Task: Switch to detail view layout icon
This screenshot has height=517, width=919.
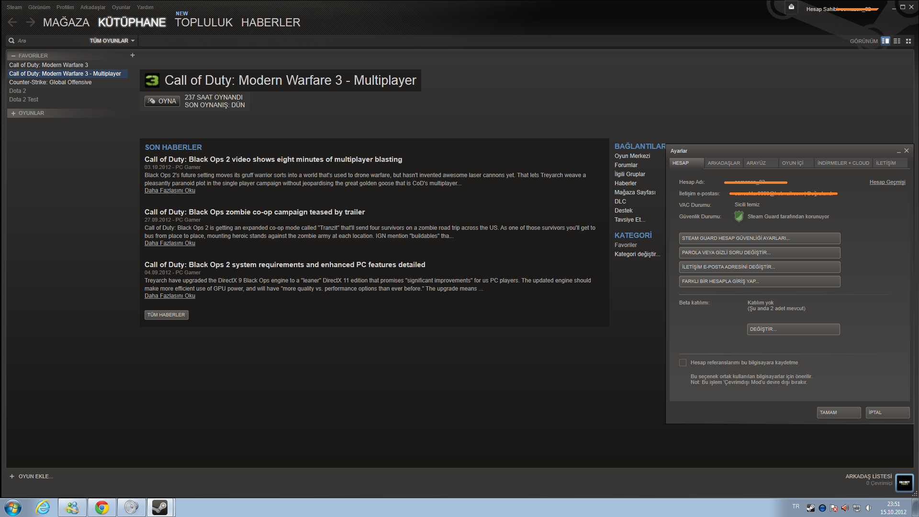Action: point(885,41)
